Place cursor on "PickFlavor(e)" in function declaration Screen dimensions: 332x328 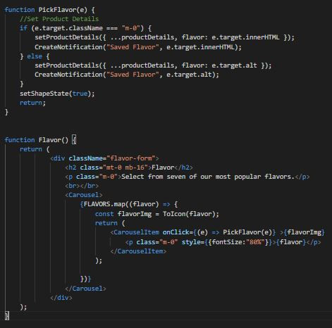point(63,10)
